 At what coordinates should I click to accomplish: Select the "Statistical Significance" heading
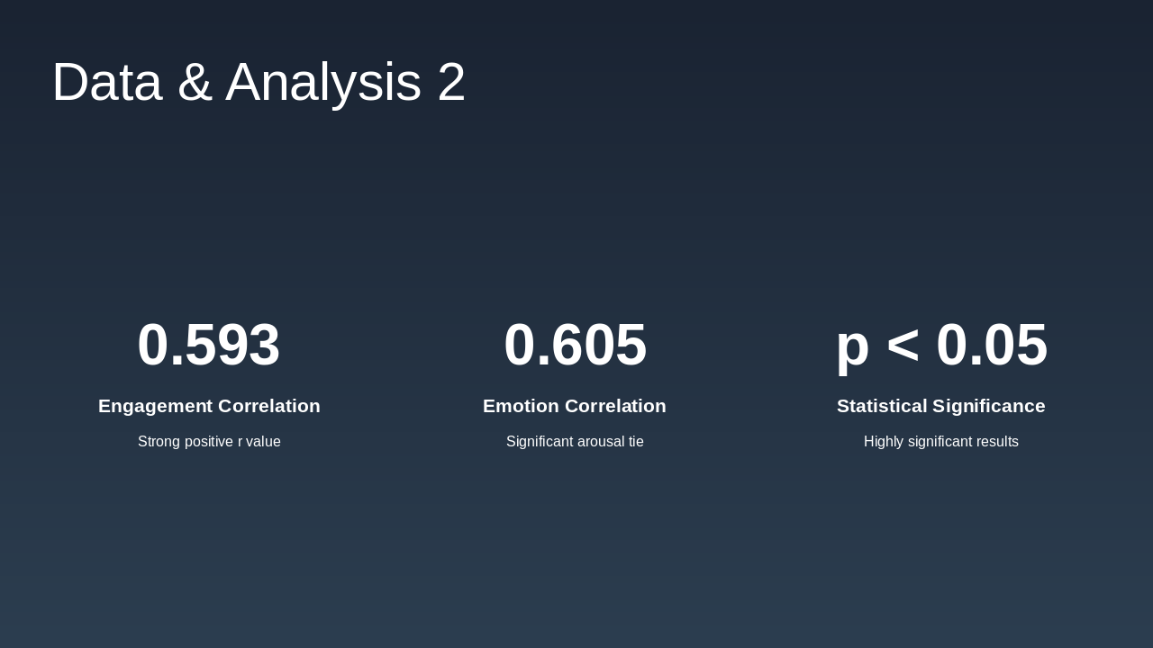[x=941, y=406]
